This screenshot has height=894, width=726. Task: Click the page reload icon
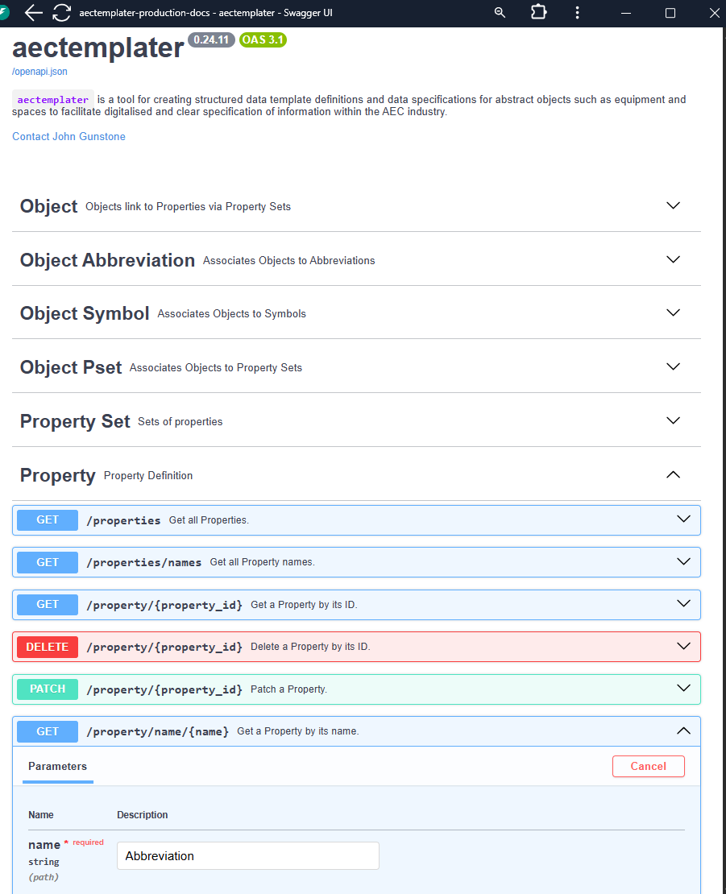click(x=61, y=12)
